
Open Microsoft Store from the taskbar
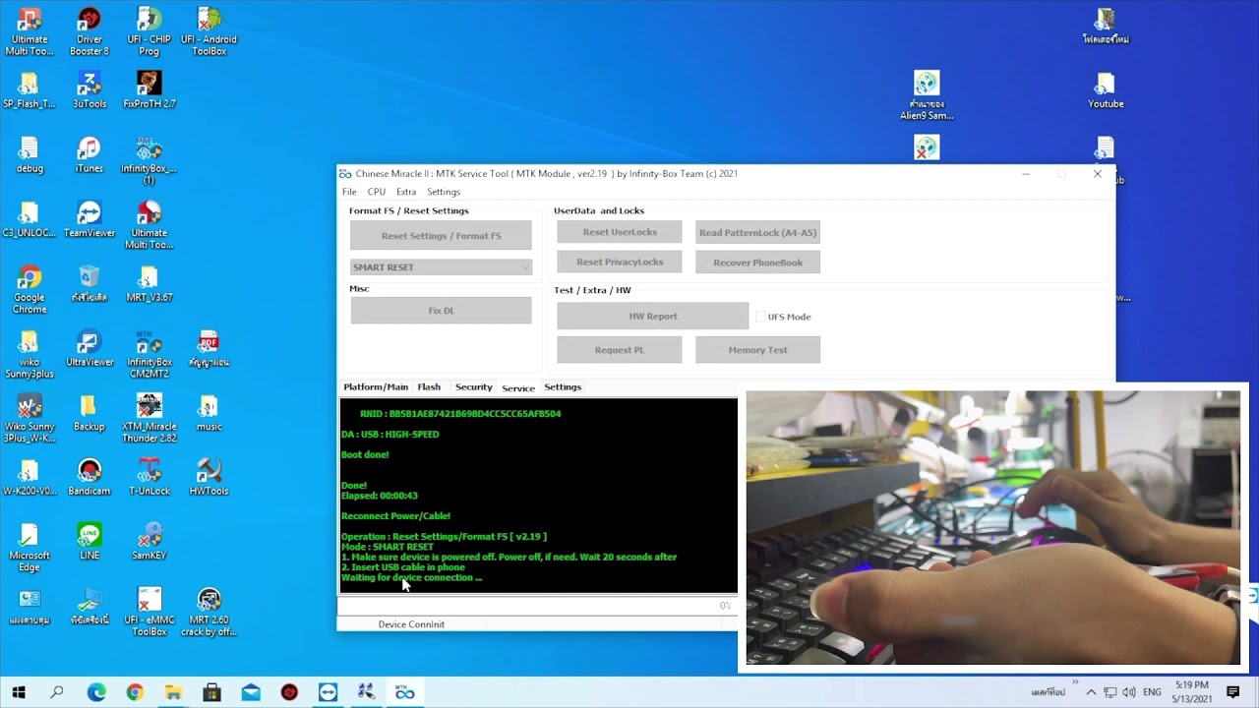(x=211, y=692)
